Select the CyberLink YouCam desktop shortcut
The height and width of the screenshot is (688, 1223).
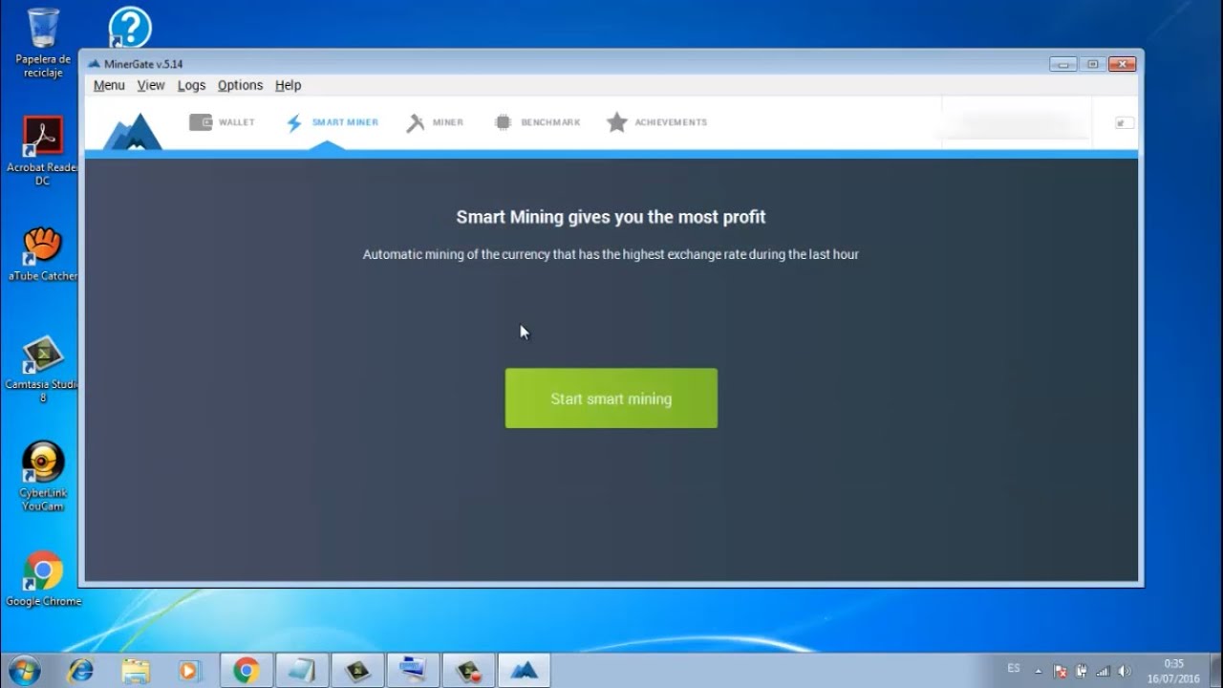coord(42,476)
